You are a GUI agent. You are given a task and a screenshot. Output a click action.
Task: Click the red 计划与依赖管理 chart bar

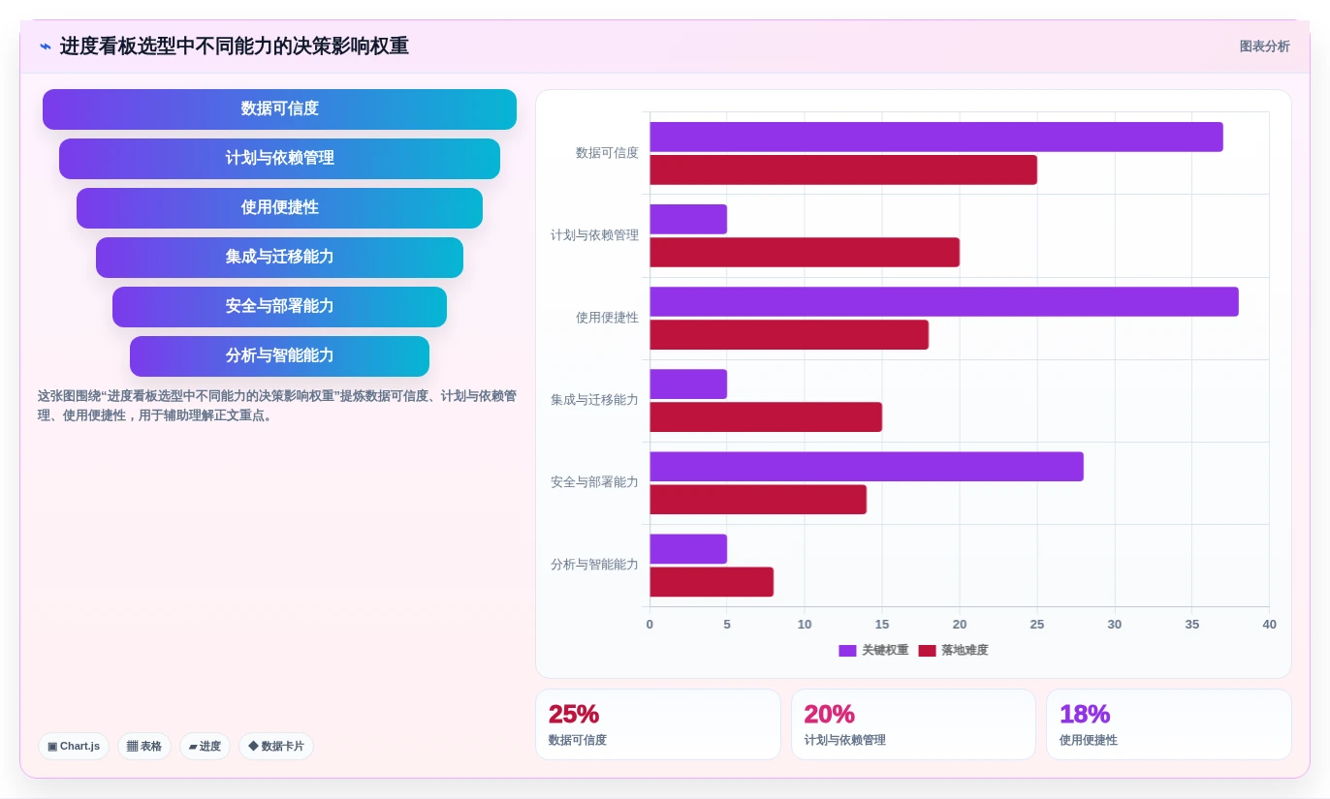pos(805,252)
